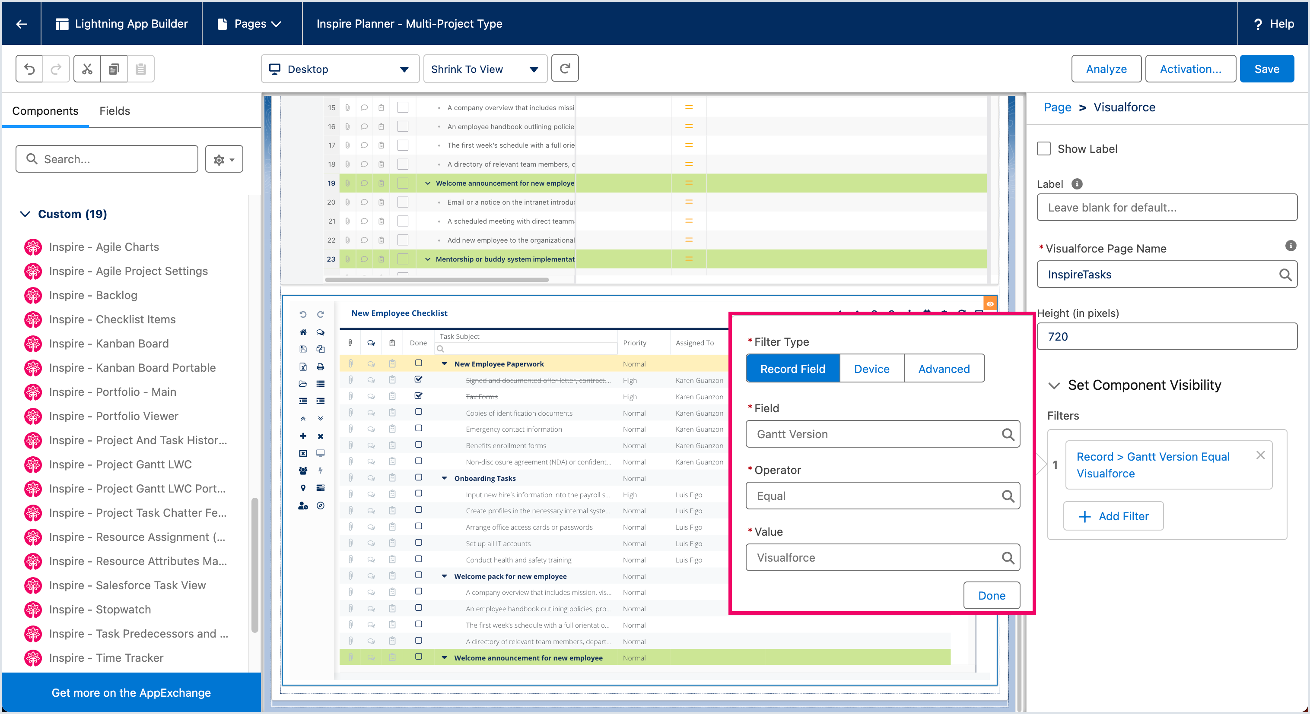Image resolution: width=1310 pixels, height=714 pixels.
Task: Uncheck Done for Tax Forms task
Action: point(418,395)
